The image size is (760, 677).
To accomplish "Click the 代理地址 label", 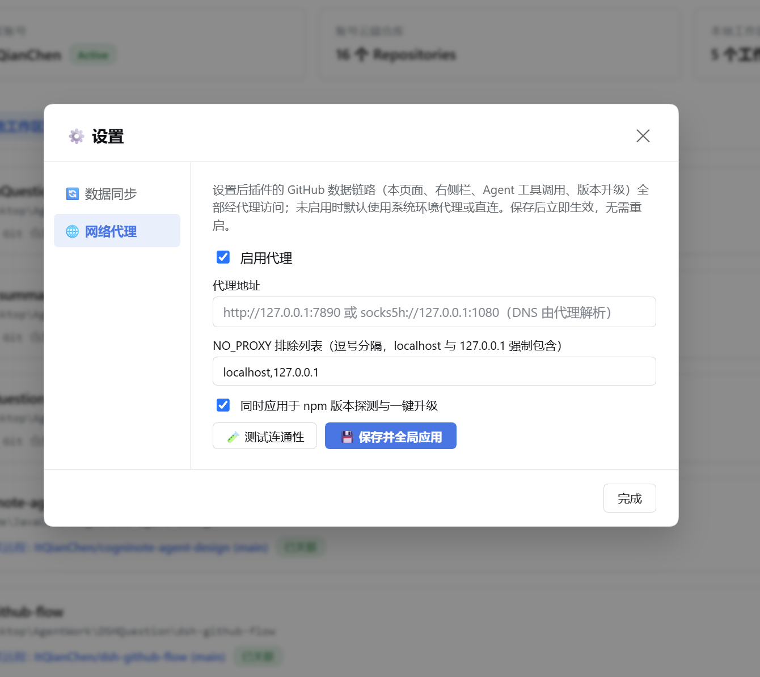I will 237,285.
